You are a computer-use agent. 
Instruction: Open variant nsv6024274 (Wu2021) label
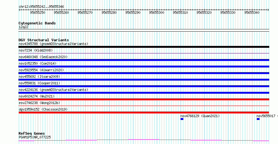(x=37, y=96)
